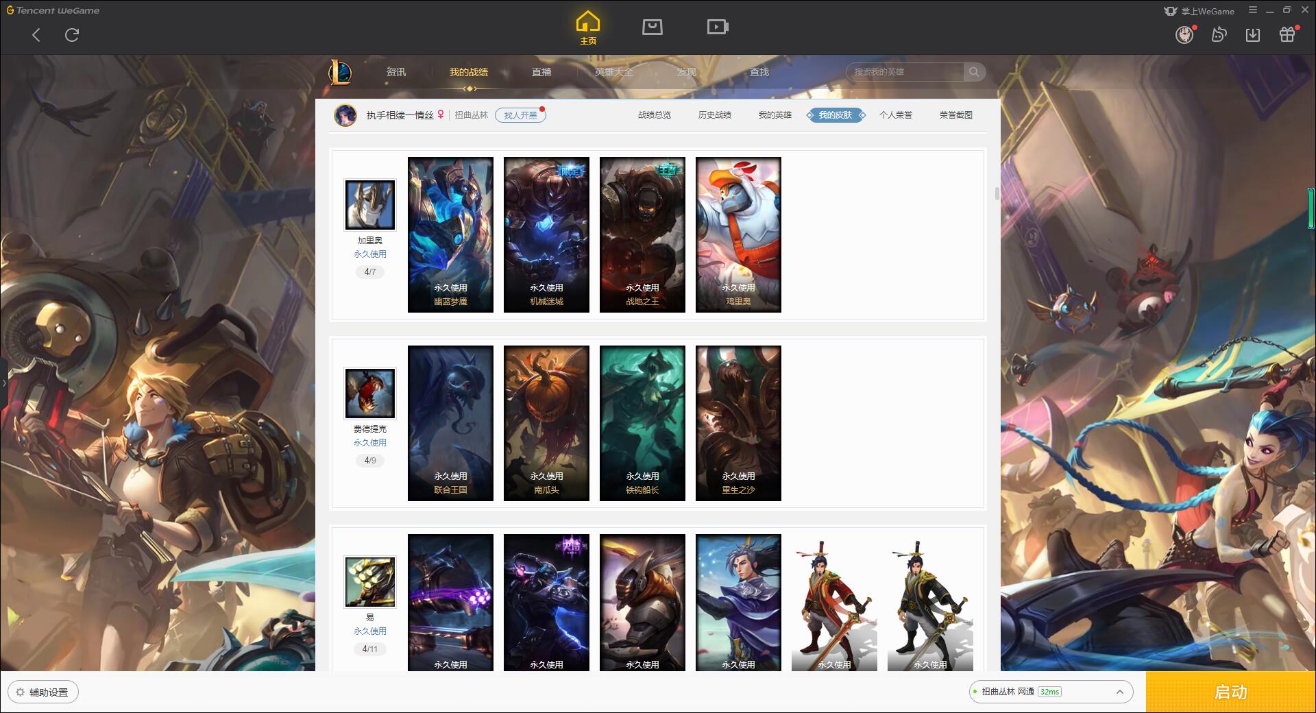The height and width of the screenshot is (713, 1316).
Task: Refresh the page with the reload icon
Action: coord(72,35)
